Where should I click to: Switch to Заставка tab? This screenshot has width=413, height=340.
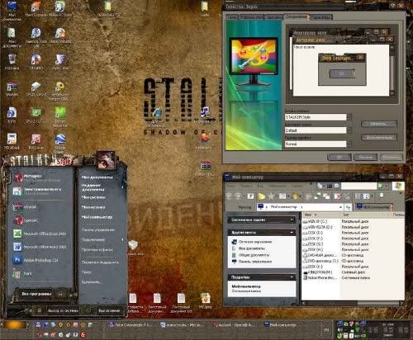tap(274, 17)
